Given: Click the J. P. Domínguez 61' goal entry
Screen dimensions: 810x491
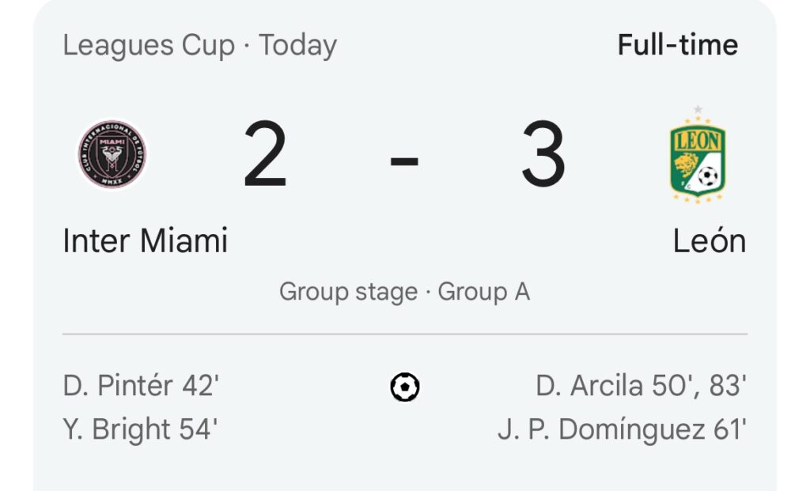Looking at the screenshot, I should pos(623,429).
